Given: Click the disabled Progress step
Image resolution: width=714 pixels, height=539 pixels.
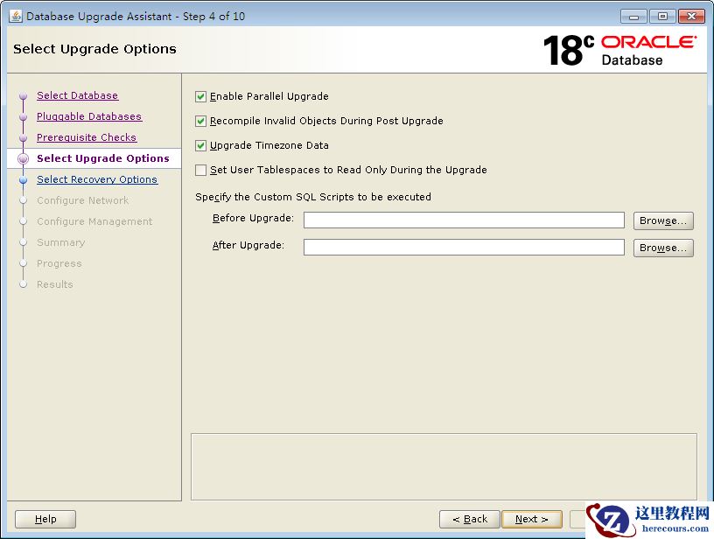Looking at the screenshot, I should (59, 263).
